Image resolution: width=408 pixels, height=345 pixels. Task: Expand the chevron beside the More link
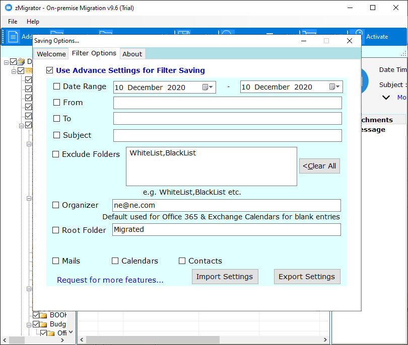386,98
